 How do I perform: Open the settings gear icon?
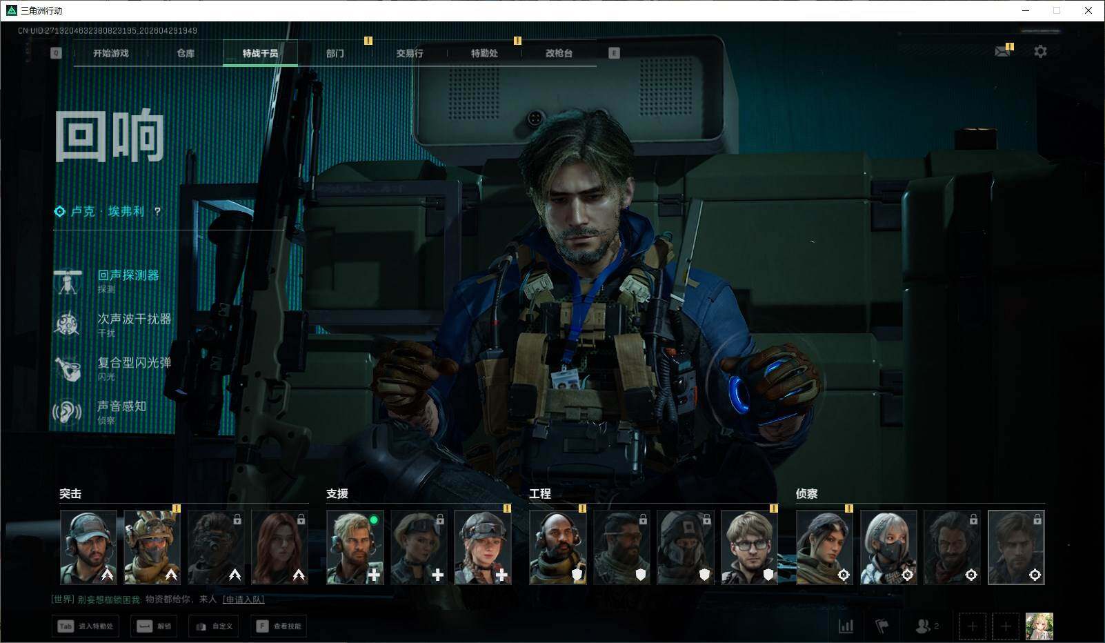pos(1040,52)
